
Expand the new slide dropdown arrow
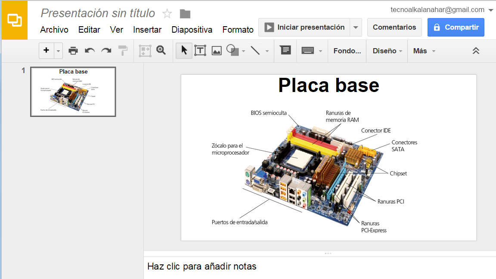59,51
